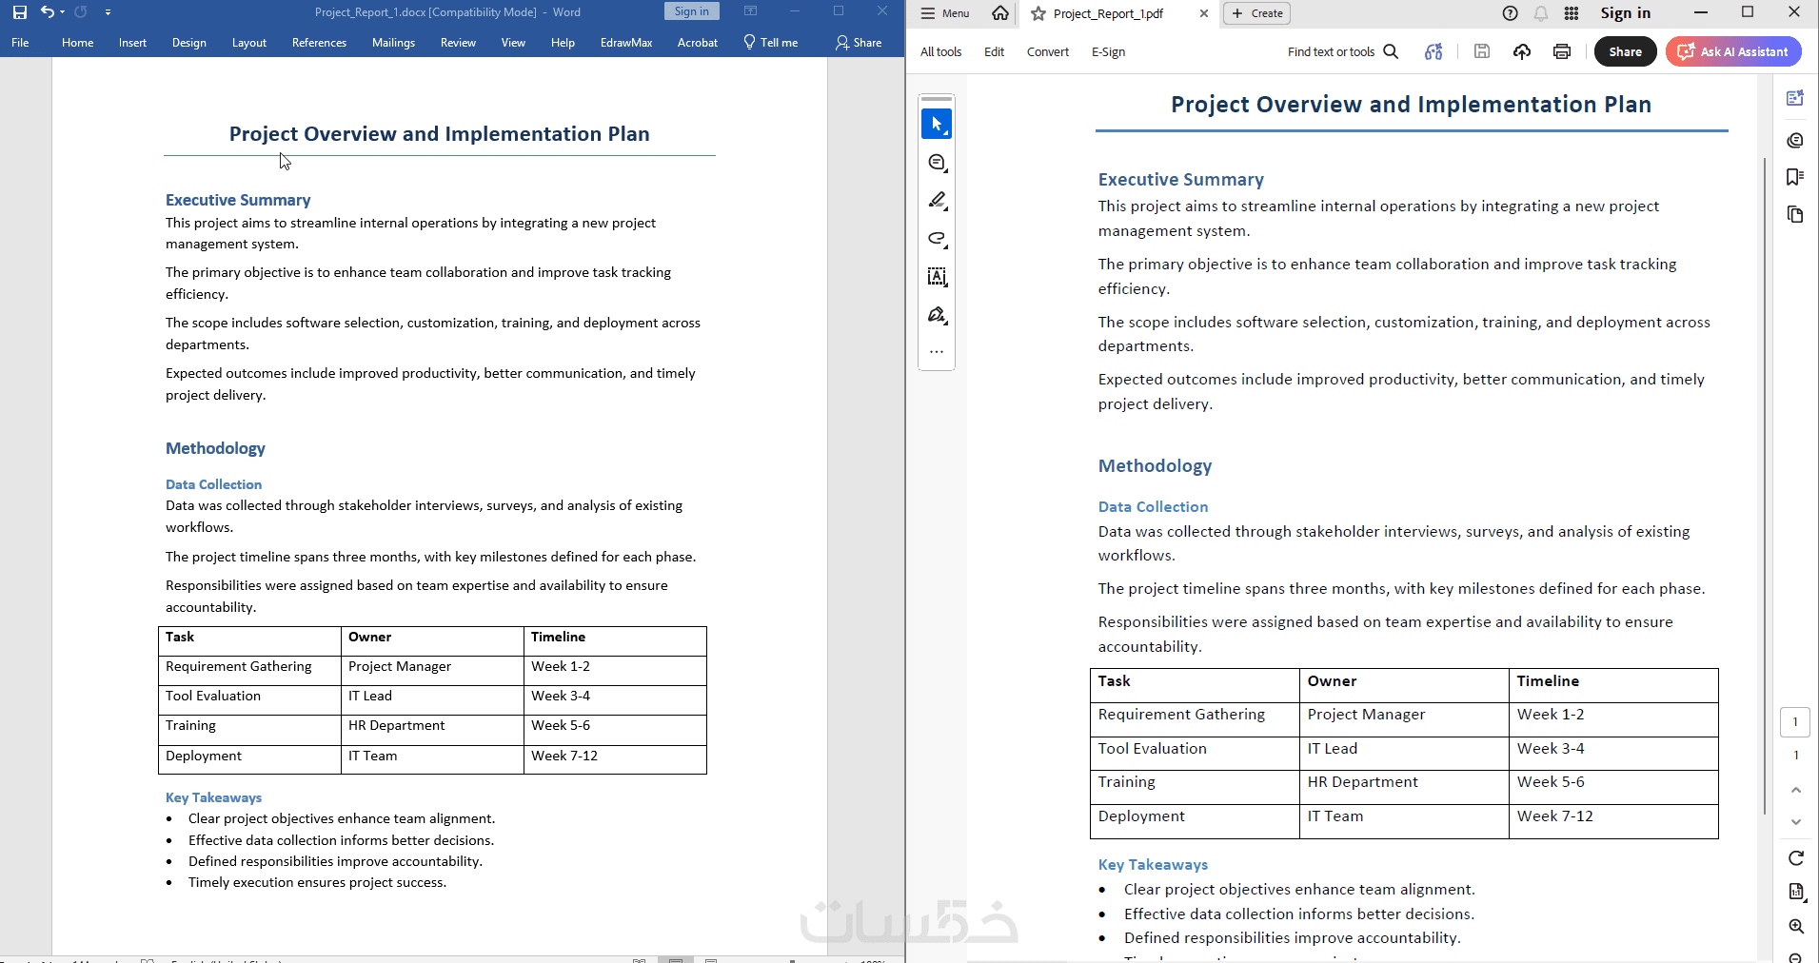Open more tools ellipsis in Acrobat's quick toolbar
Viewport: 1819px width, 963px height.
pos(937,352)
